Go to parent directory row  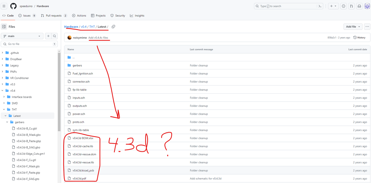217,57
